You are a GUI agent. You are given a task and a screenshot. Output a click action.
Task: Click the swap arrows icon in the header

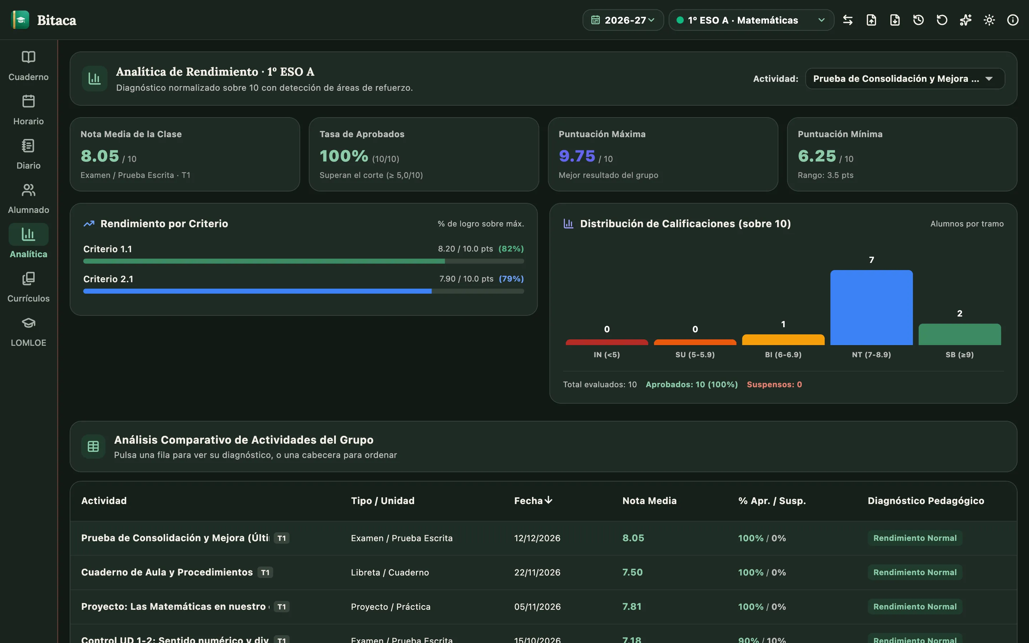click(x=847, y=20)
